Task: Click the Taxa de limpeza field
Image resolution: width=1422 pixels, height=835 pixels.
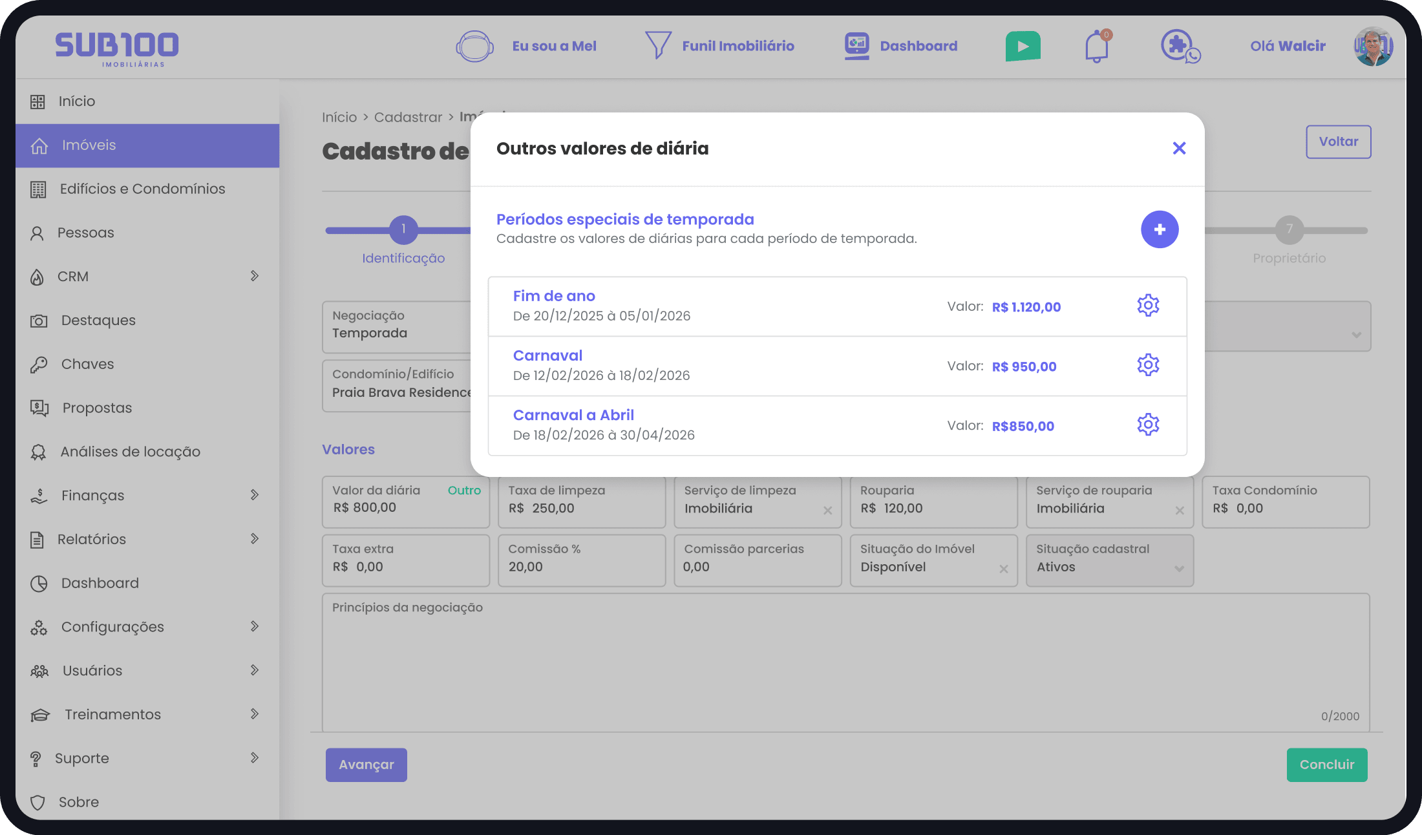Action: (x=582, y=502)
